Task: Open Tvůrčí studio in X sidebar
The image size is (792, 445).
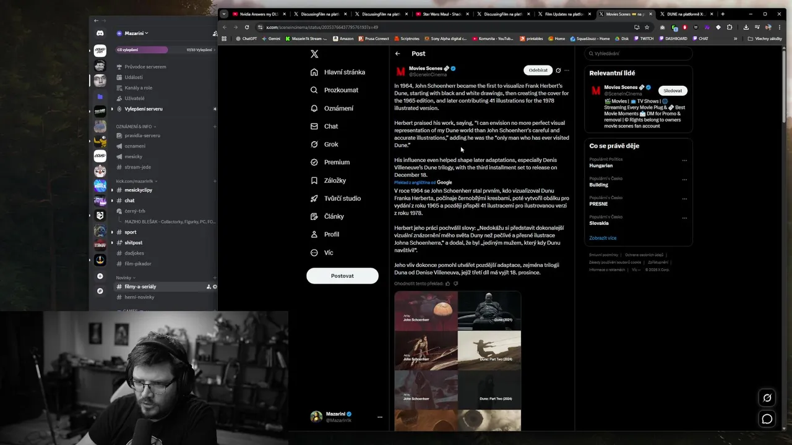Action: (x=335, y=198)
